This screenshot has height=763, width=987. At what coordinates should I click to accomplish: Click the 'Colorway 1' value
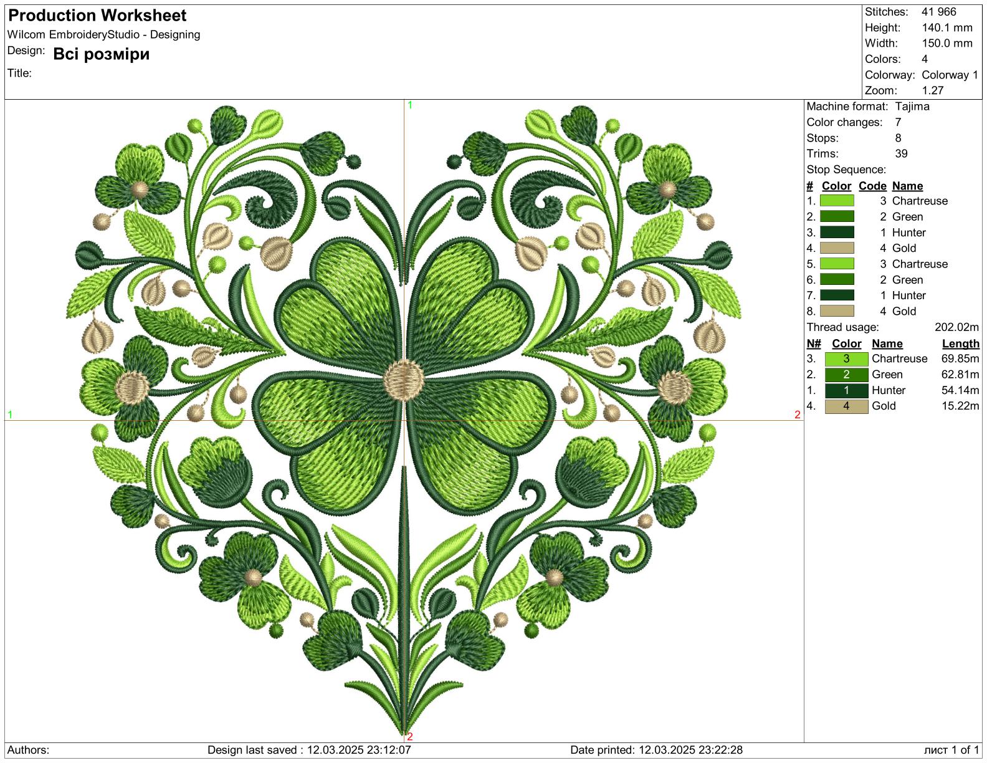pos(950,75)
